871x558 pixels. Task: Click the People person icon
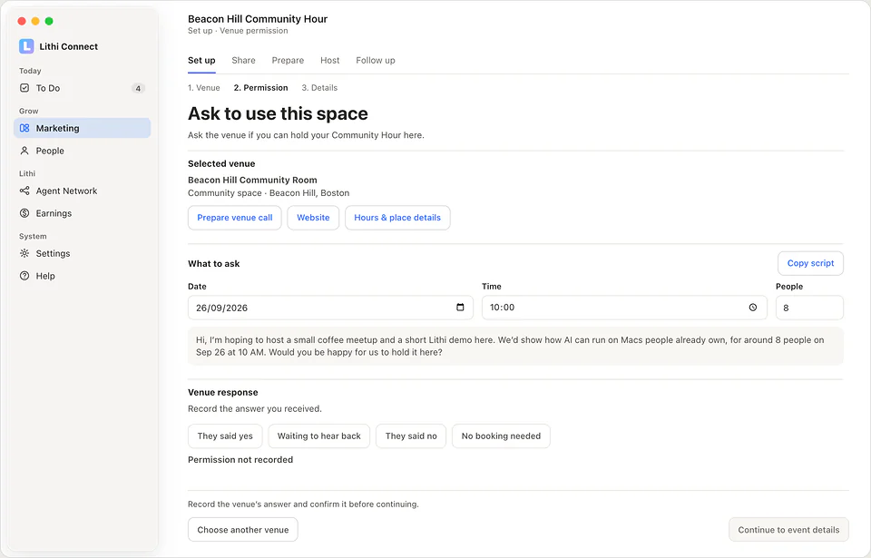24,151
